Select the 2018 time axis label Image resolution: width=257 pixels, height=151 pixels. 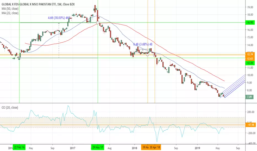(134, 148)
